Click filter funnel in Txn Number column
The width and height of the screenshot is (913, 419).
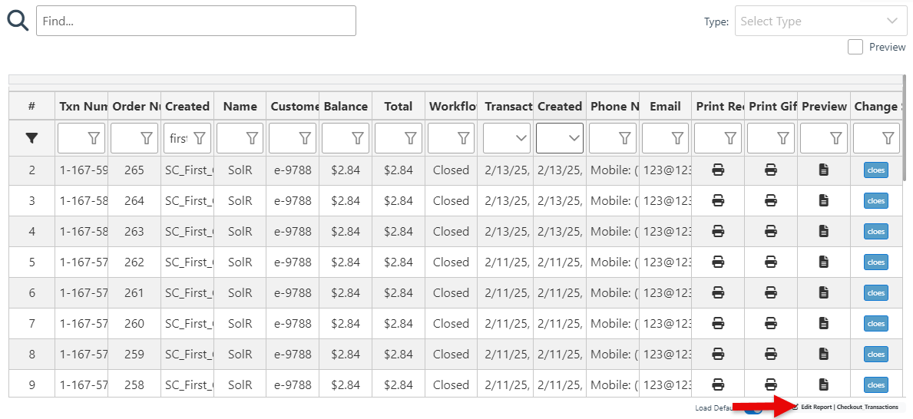pyautogui.click(x=94, y=138)
